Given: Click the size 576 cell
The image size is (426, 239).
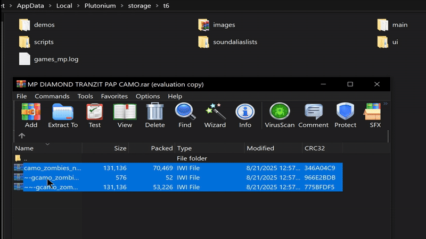Looking at the screenshot, I should [x=121, y=177].
